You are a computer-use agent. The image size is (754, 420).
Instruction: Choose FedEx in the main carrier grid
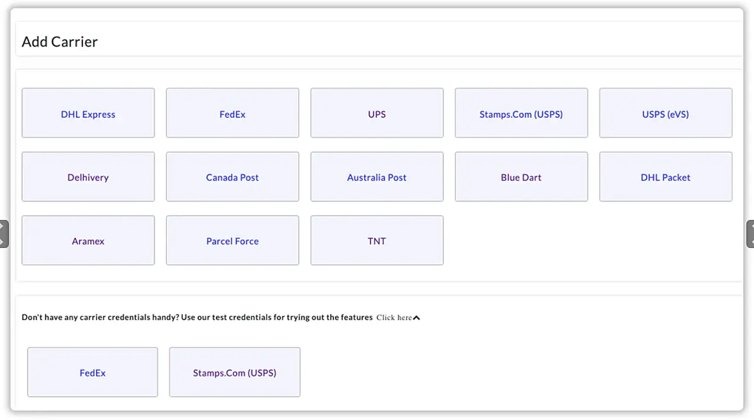click(x=232, y=114)
